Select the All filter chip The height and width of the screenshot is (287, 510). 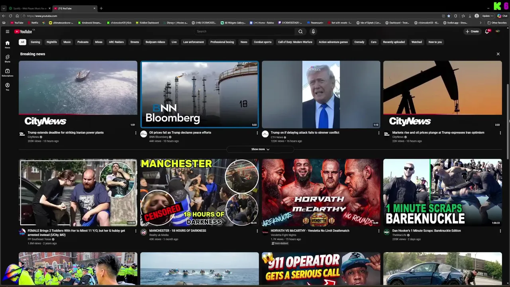pos(22,42)
